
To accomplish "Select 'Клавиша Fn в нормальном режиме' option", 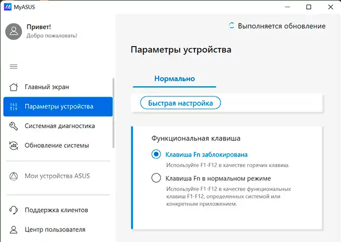I will (x=156, y=178).
